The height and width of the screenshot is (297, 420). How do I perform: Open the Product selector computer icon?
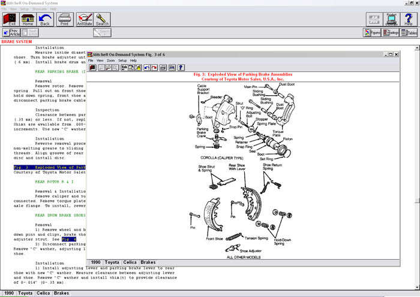391,19
